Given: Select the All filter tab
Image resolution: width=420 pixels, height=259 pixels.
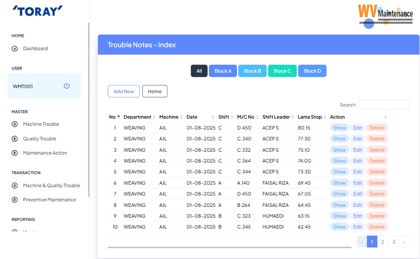Looking at the screenshot, I should tap(199, 71).
